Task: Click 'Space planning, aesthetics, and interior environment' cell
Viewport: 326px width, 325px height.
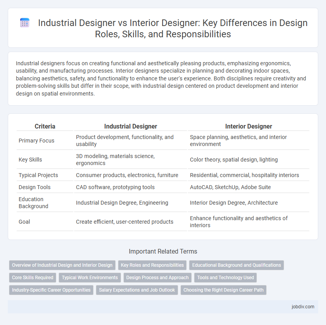Action: 248,141
